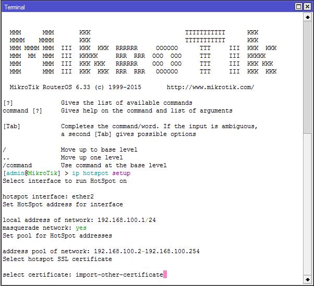Click the 'command [?]' help entry
314x286 pixels.
[x=22, y=111]
